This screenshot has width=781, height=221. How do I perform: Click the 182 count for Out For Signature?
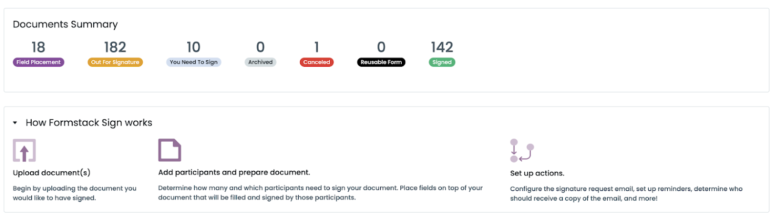[x=115, y=47]
